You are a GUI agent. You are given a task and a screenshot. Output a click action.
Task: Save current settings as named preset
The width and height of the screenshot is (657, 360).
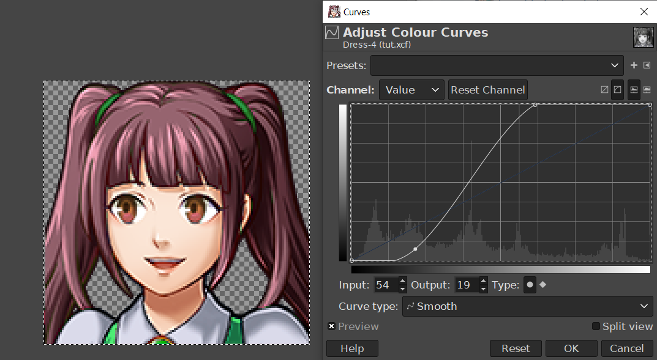point(634,65)
